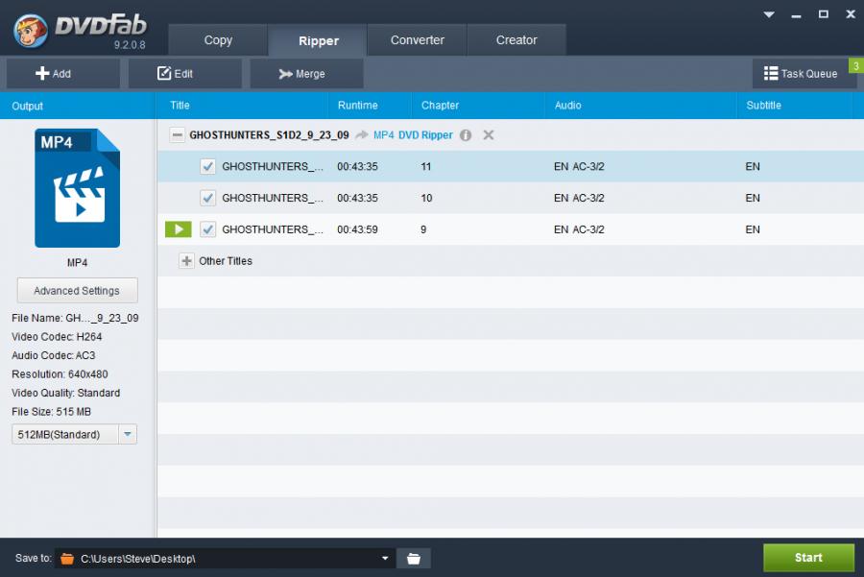Collapse the GHOSTHUNTERS_S1D2_9_23_09 source
The height and width of the screenshot is (577, 864).
point(177,135)
